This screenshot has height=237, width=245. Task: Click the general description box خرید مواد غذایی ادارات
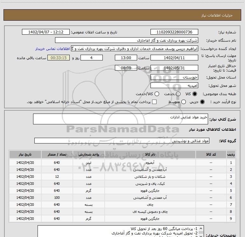pyautogui.click(x=121, y=119)
